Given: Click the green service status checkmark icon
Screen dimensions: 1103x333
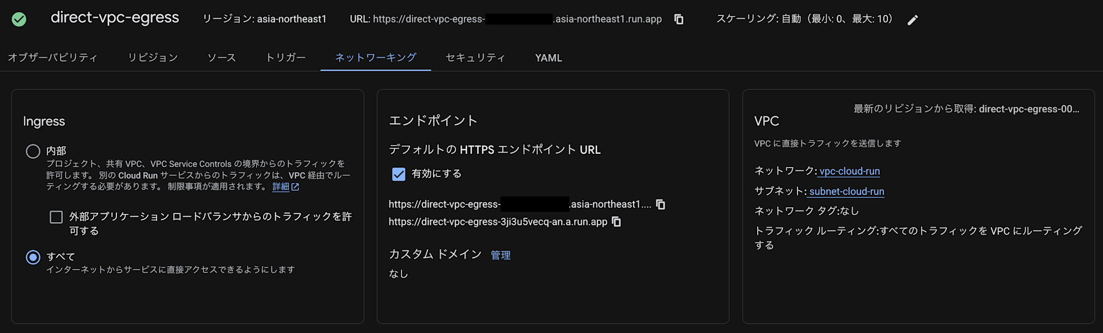Looking at the screenshot, I should tap(19, 20).
